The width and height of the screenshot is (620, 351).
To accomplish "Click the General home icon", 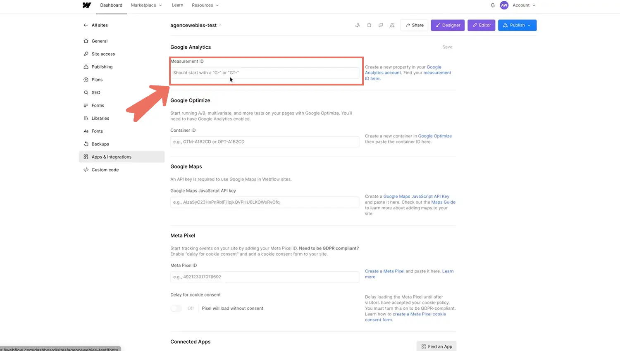I will [86, 41].
